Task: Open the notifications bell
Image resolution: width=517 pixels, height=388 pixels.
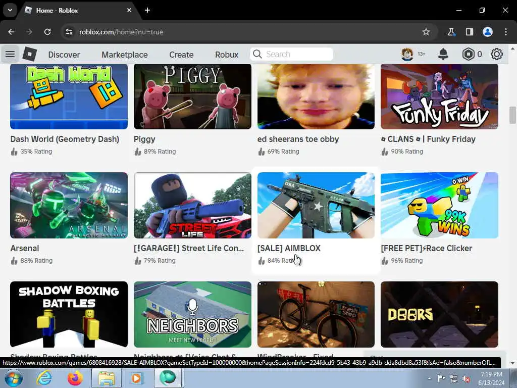Action: [x=443, y=54]
